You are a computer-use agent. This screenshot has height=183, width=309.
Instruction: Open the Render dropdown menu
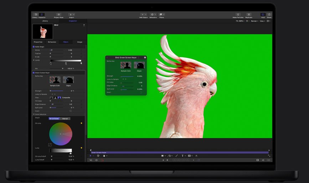pos(254,21)
